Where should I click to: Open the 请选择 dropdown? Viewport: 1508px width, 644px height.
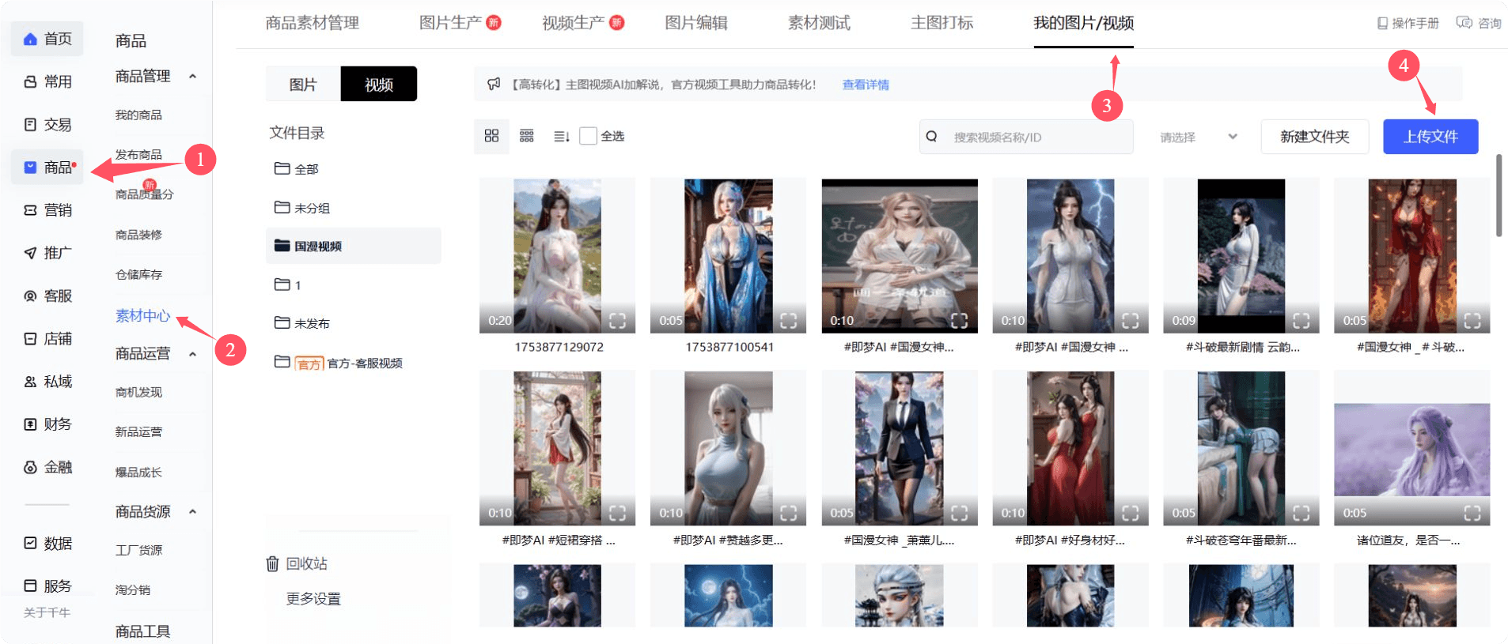(1197, 137)
